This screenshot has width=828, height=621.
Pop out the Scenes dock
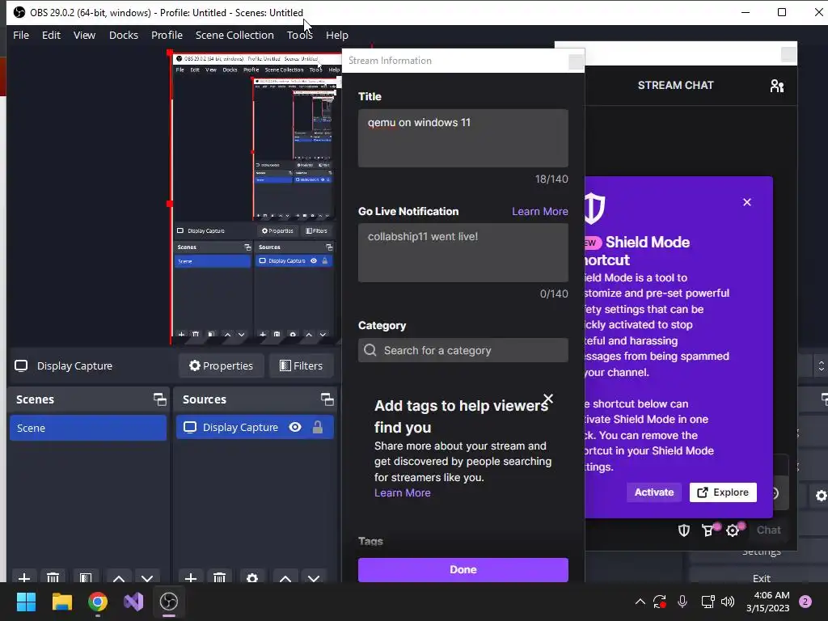[x=159, y=399]
